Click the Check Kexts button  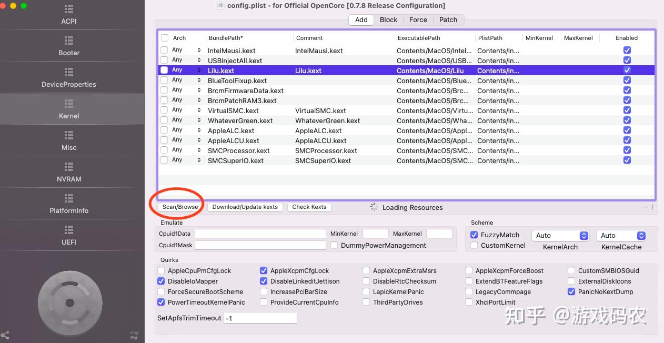[309, 207]
